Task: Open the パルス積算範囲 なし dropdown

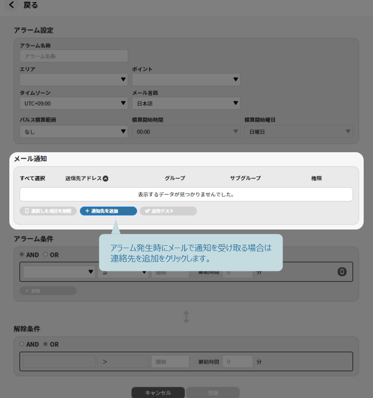Action: point(74,132)
